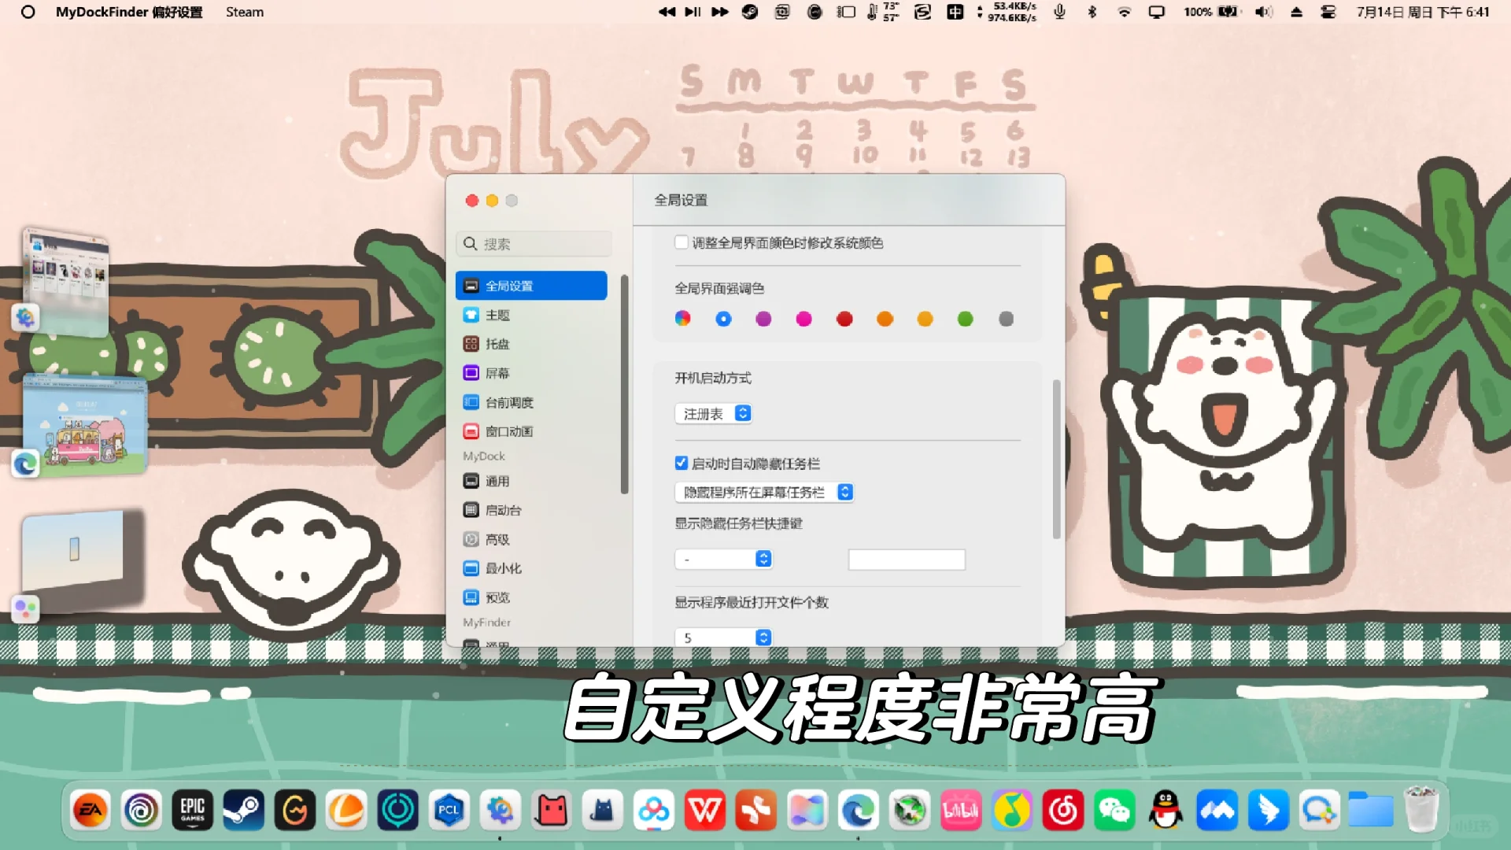
Task: Disable 启动时自动隐藏任务栏 checkbox
Action: point(682,463)
